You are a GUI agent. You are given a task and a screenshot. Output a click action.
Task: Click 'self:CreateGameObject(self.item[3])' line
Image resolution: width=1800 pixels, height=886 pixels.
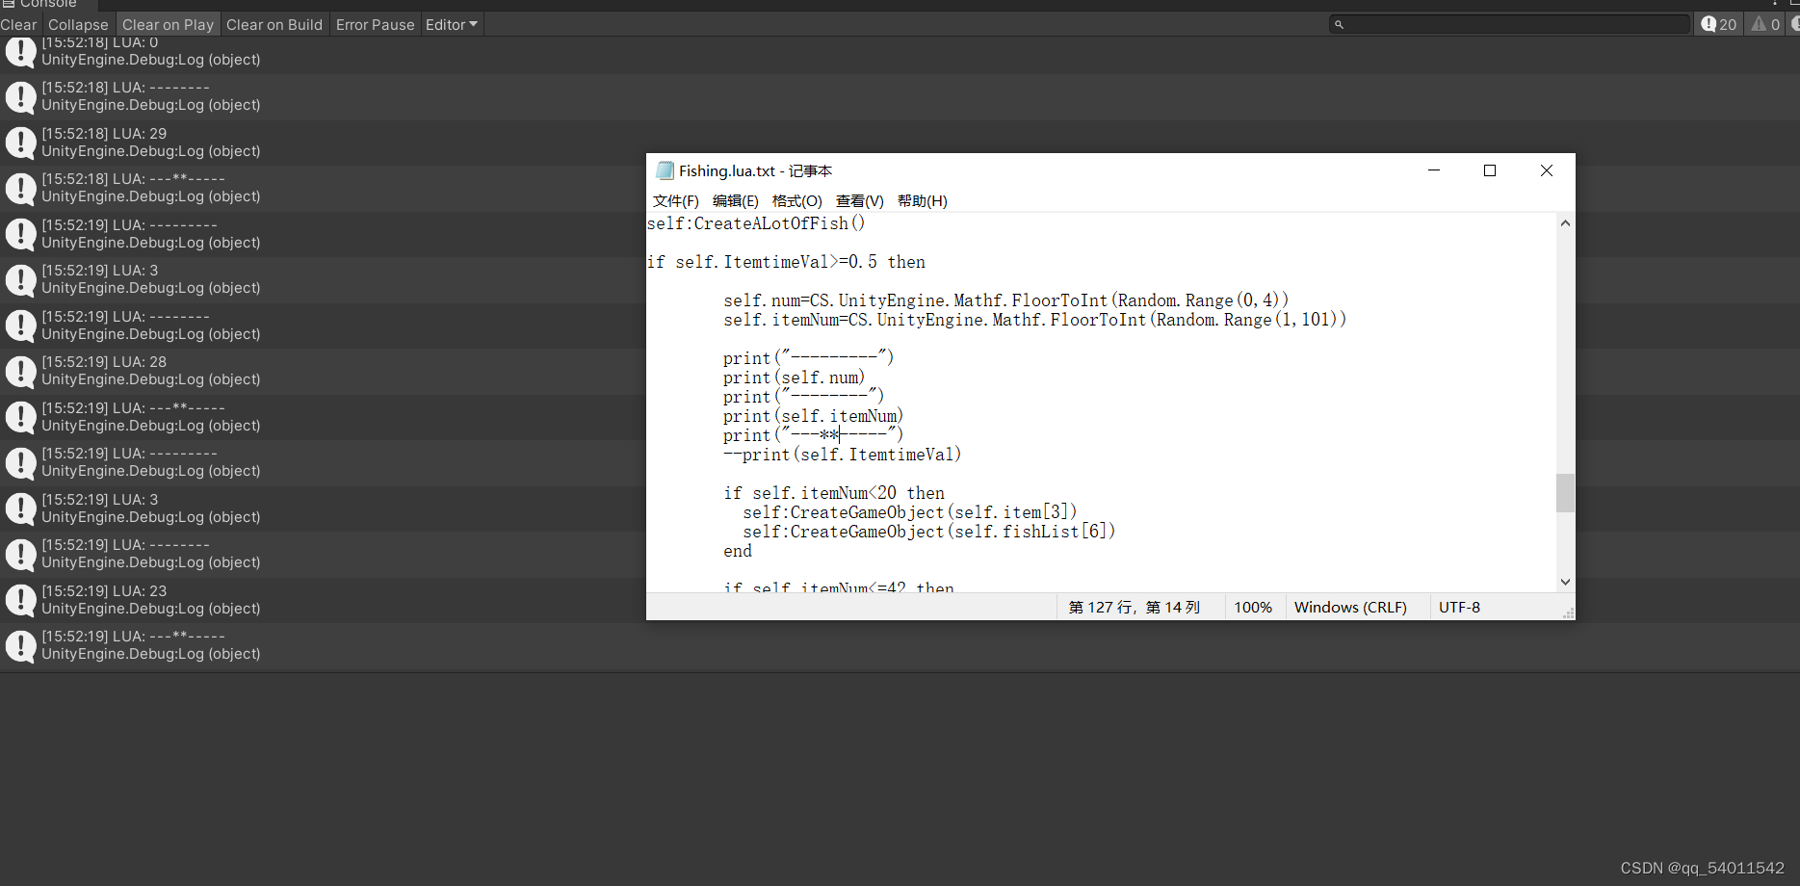[x=910, y=512]
